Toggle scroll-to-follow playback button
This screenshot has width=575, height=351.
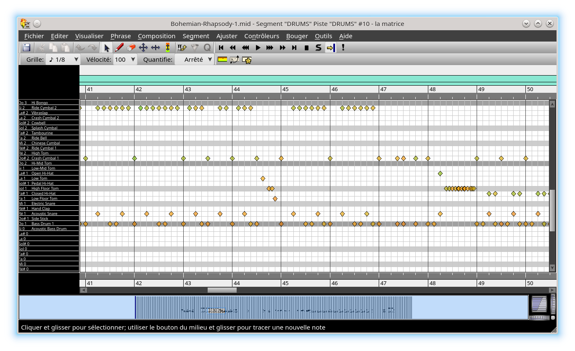(330, 47)
